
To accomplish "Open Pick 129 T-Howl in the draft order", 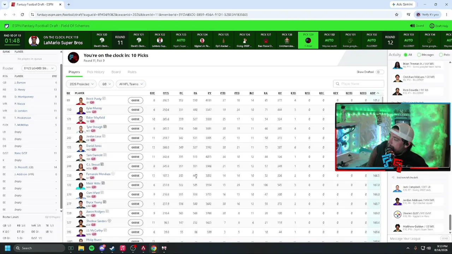I will click(x=308, y=41).
